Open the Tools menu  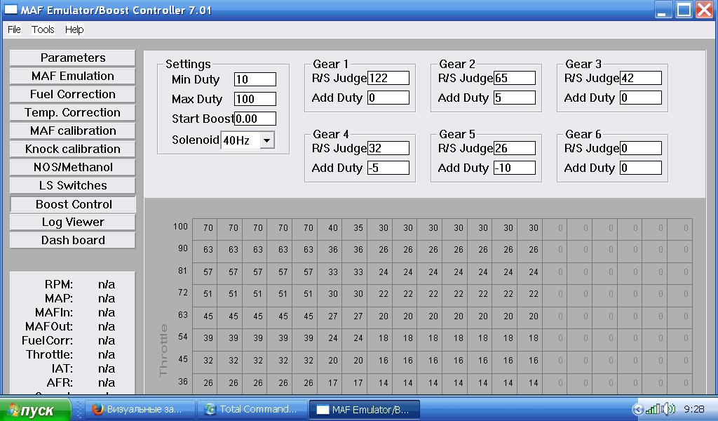pos(43,29)
